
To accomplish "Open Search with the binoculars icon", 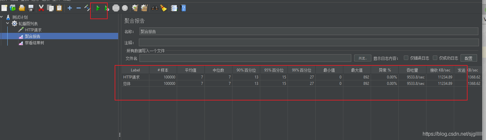I will [x=155, y=8].
